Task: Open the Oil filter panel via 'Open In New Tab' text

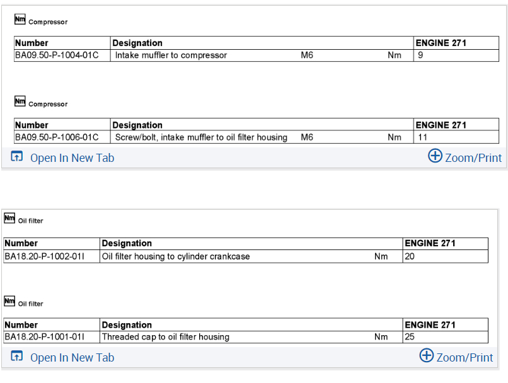Action: pos(72,358)
